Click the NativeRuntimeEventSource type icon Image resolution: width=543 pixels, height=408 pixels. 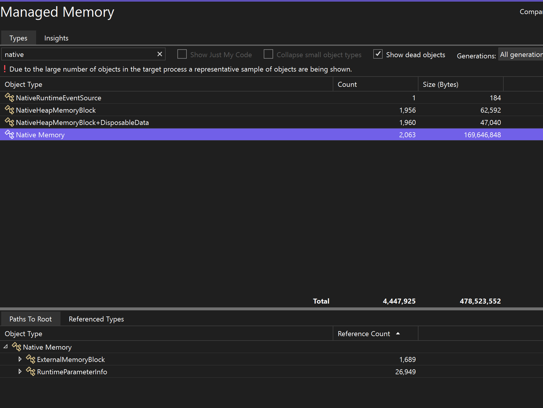[9, 98]
